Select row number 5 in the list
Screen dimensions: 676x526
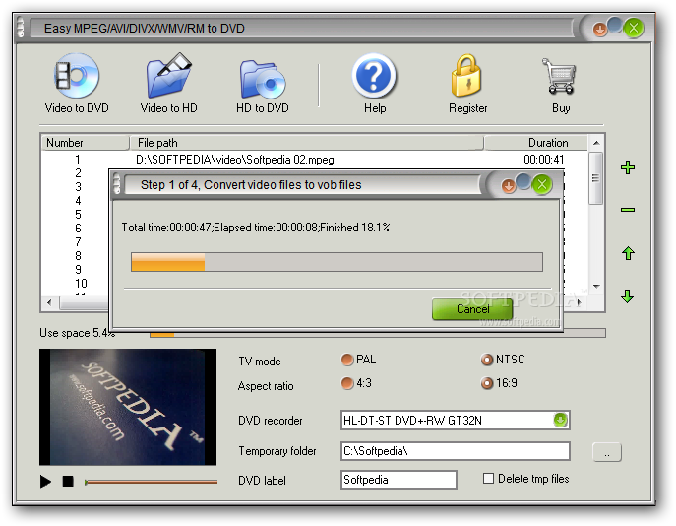pyautogui.click(x=78, y=215)
